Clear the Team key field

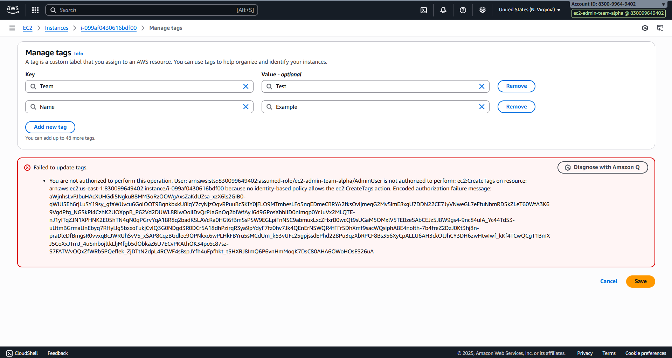pyautogui.click(x=246, y=86)
